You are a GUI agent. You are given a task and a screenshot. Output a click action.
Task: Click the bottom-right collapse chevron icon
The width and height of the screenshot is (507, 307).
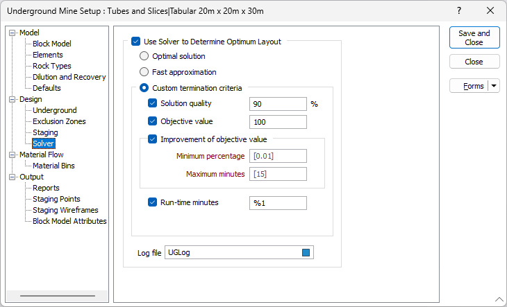tap(499, 299)
